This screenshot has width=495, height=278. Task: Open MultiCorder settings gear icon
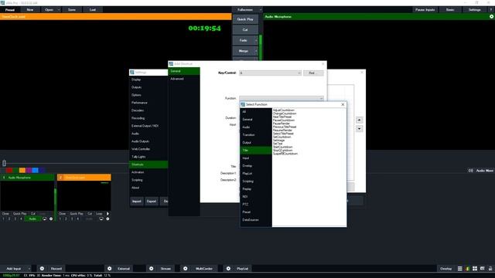click(186, 269)
